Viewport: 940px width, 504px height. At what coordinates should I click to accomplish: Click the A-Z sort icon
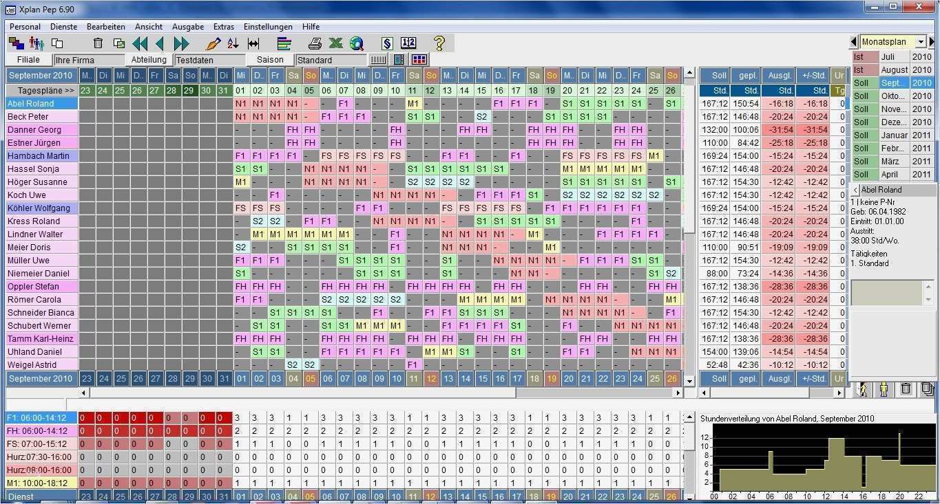233,43
